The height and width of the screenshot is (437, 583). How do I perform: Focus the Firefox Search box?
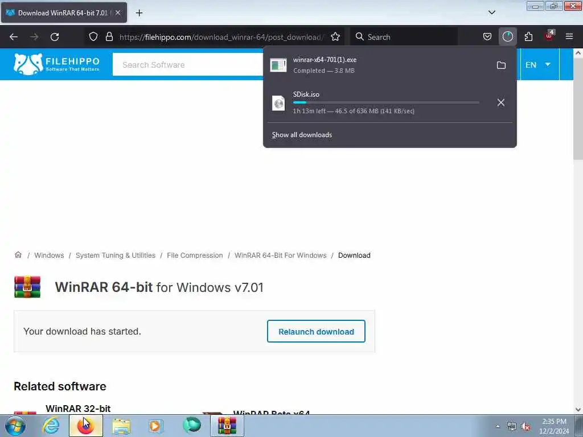click(404, 37)
